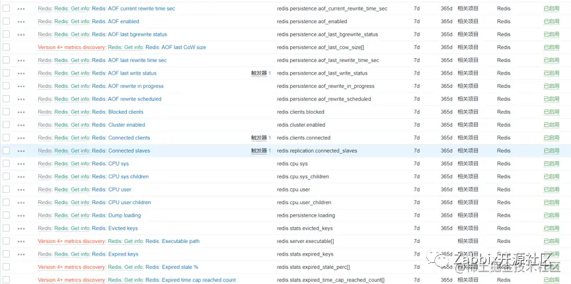Viewport: 571px width, 284px height.
Task: Open the Redis: Get info link in Dump loading row
Action: pyautogui.click(x=72, y=215)
